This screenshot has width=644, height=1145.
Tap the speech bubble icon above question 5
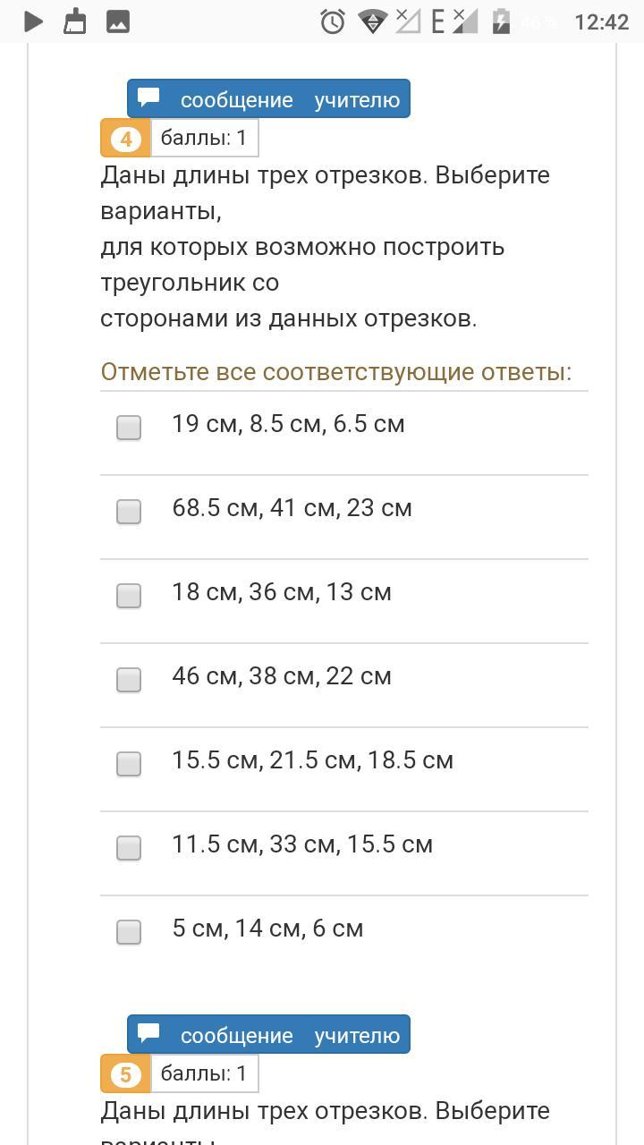coord(149,1033)
